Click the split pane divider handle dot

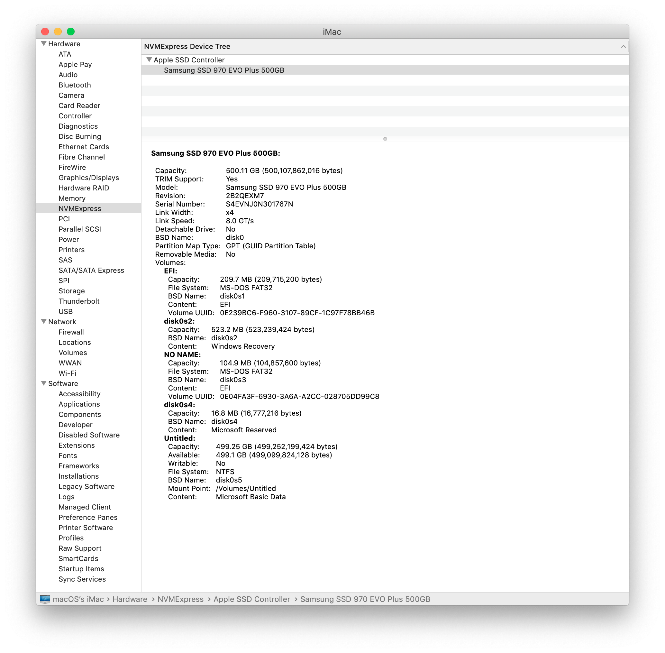pos(385,139)
